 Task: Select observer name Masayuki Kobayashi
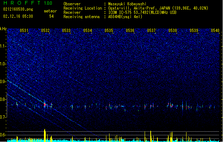(127, 4)
